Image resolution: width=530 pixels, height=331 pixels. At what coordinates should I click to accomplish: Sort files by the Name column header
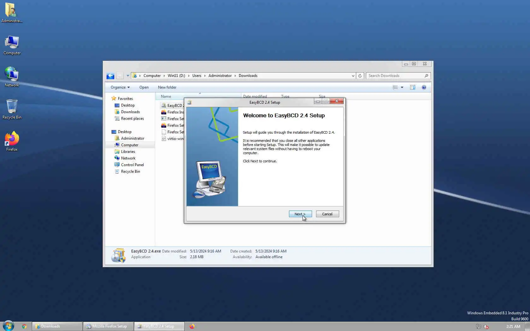(198, 96)
